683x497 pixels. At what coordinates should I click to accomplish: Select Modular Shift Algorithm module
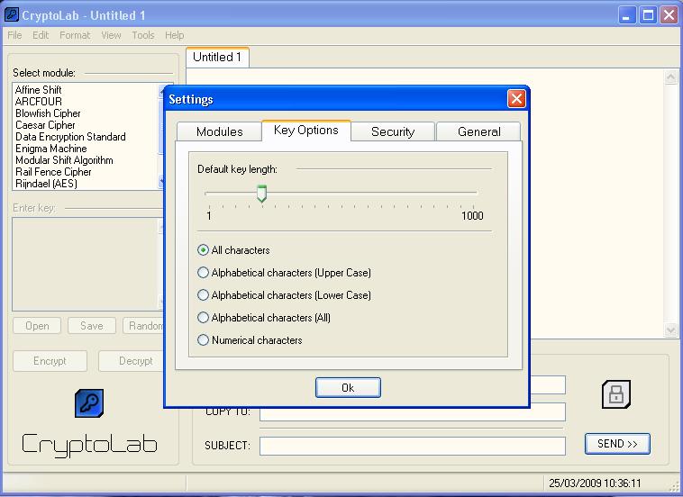tap(64, 160)
